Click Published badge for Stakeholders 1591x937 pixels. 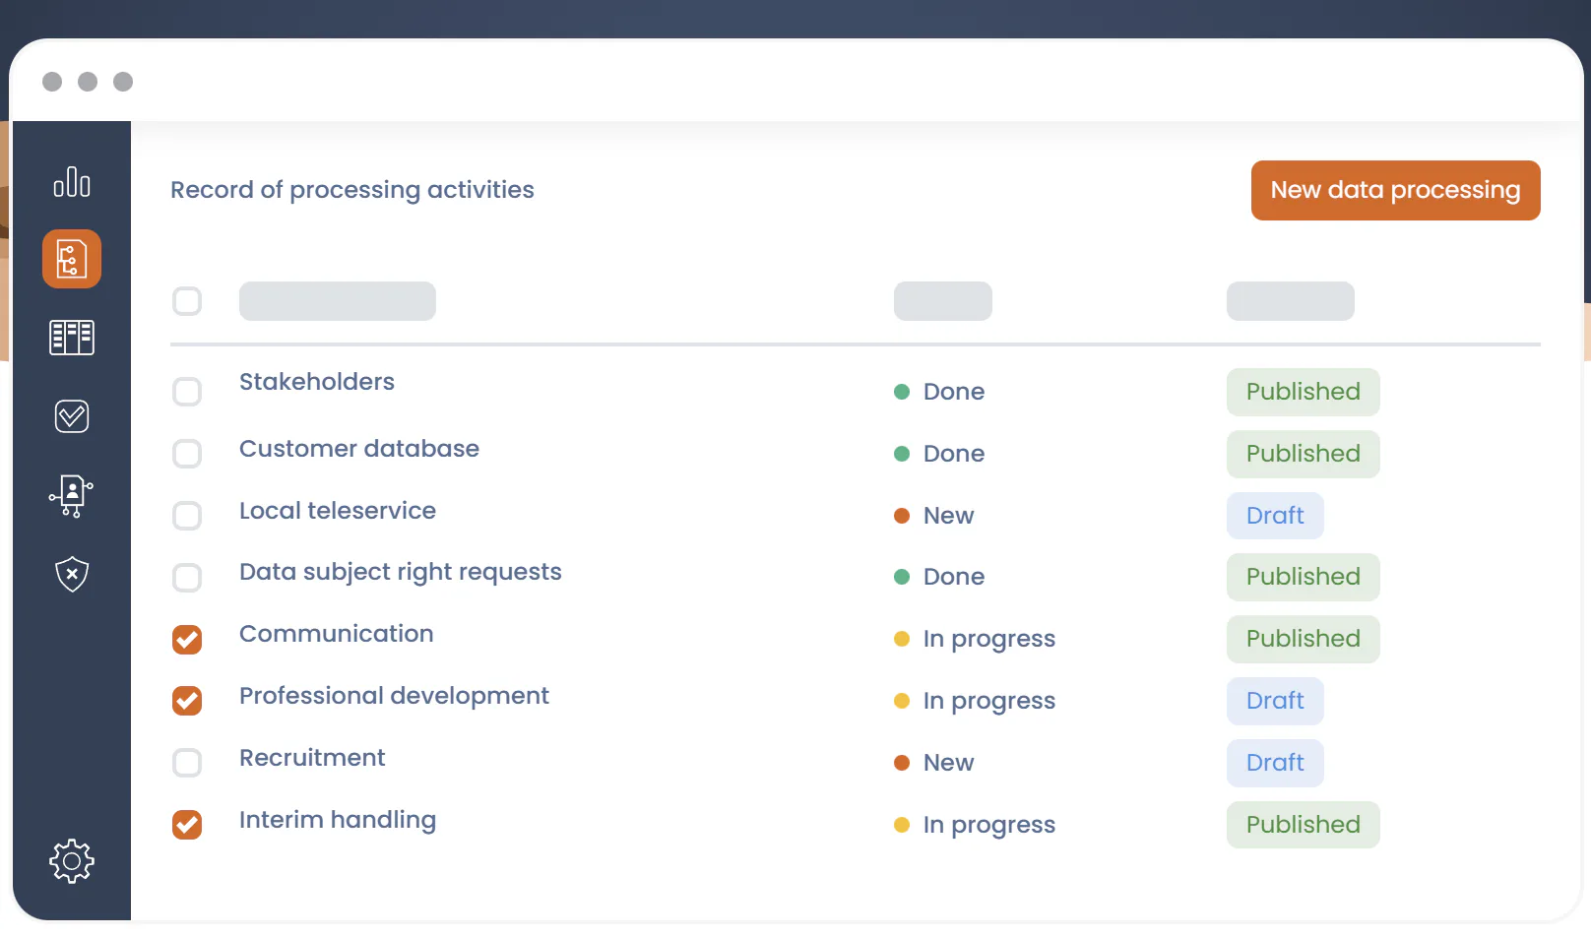click(x=1303, y=392)
